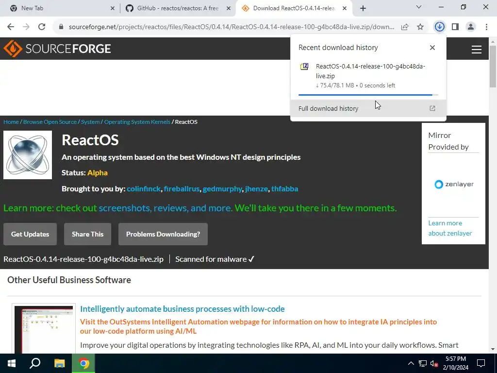497x373 pixels.
Task: Bookmark this page with the star icon
Action: pos(420,27)
